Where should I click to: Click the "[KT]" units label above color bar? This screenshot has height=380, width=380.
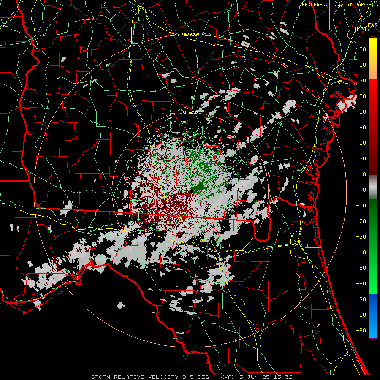coord(361,29)
